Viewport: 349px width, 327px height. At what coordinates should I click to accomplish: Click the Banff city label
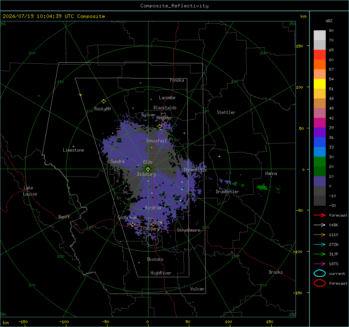pyautogui.click(x=64, y=217)
